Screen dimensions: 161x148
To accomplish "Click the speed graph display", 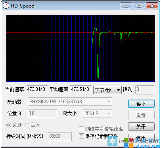I will click(x=80, y=48).
